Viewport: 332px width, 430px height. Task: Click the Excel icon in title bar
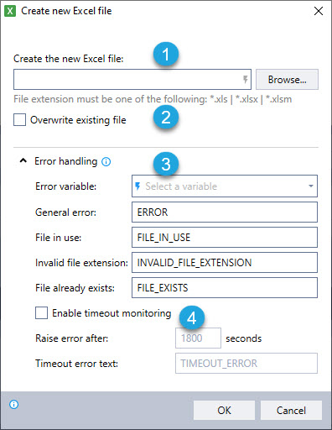10,11
